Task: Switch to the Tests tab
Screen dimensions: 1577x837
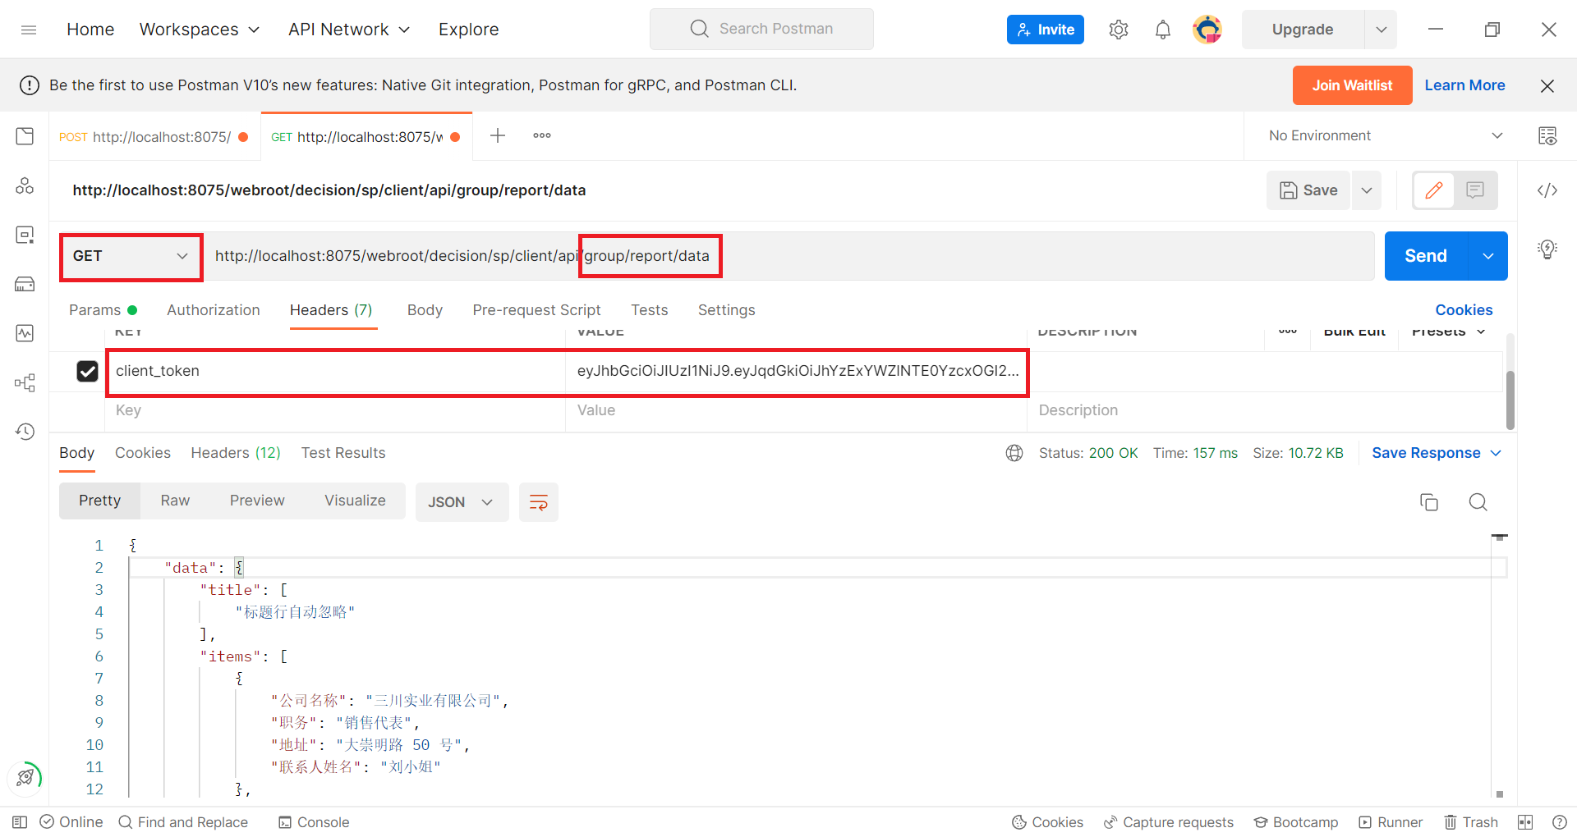Action: [650, 310]
